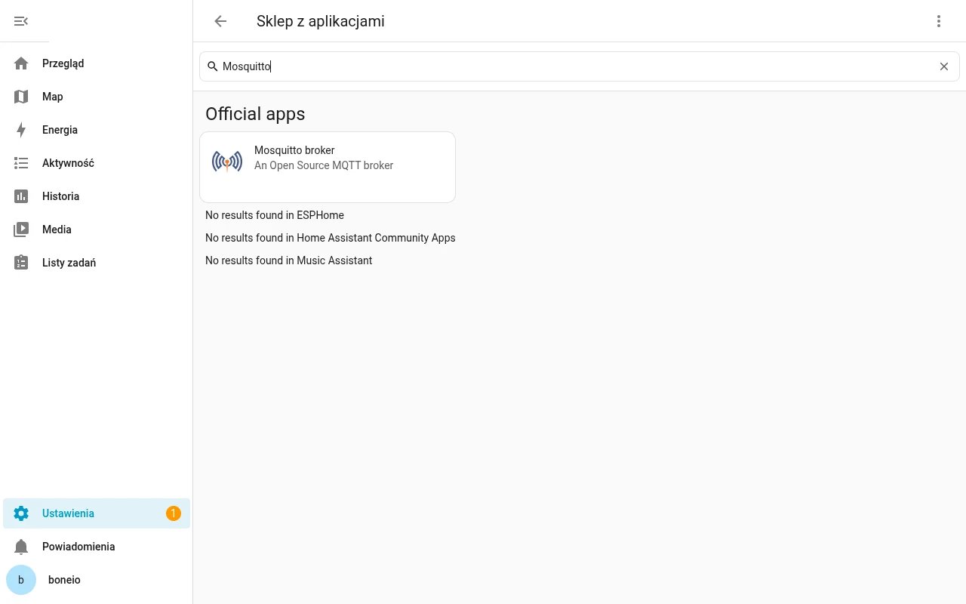Select the Media menu label

57,230
